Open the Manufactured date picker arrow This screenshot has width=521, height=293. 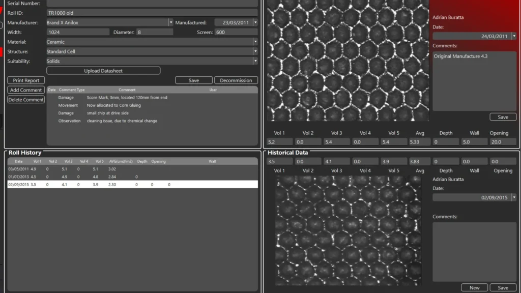pos(255,22)
